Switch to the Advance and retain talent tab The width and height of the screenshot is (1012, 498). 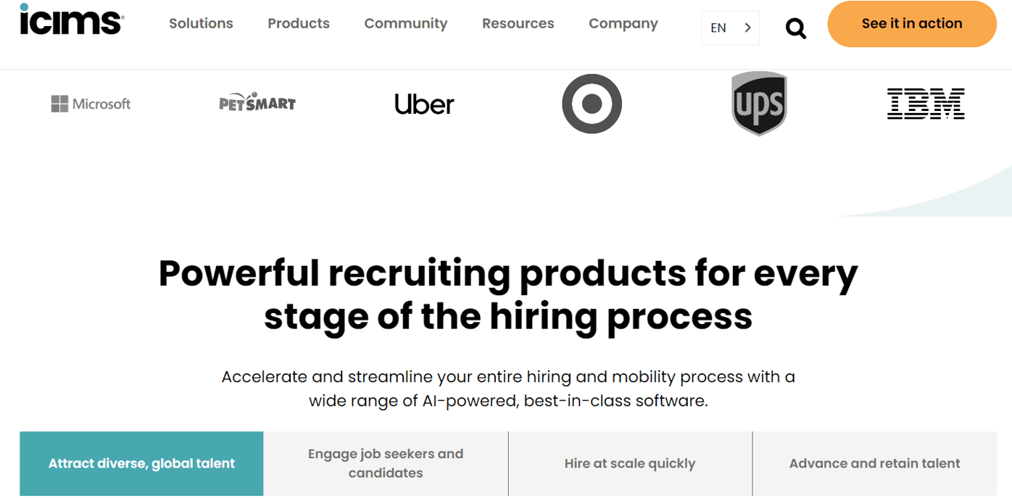pos(874,463)
